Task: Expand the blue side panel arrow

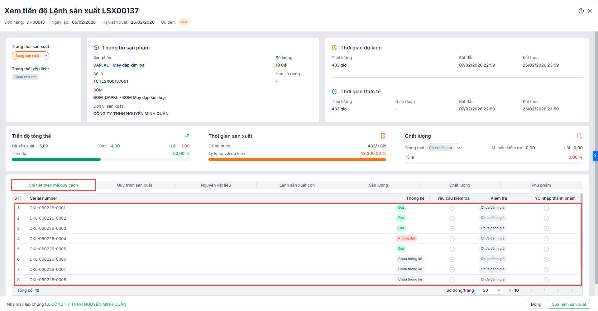Action: [595, 155]
